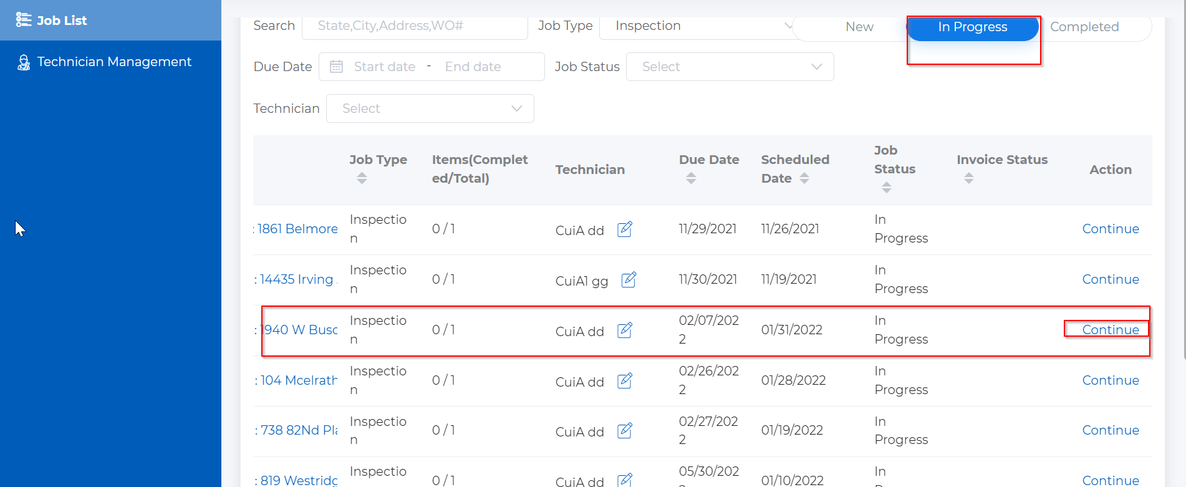Open the 819 Westridg job link

(296, 480)
